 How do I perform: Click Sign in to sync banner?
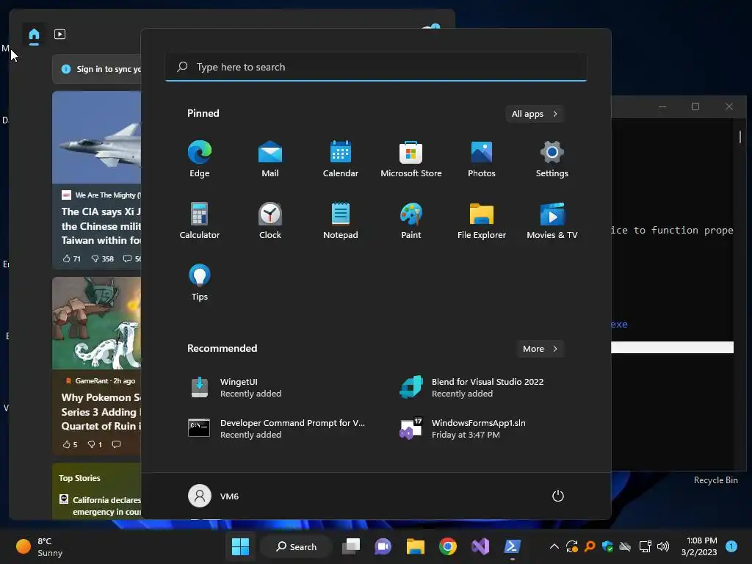point(97,69)
